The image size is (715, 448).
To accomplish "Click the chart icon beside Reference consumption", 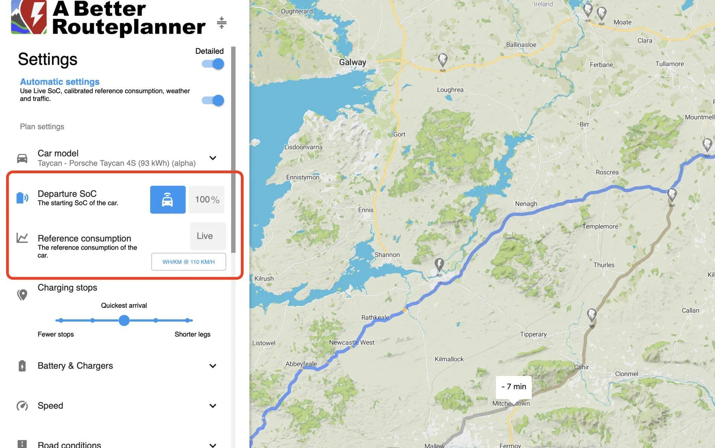I will (x=22, y=238).
